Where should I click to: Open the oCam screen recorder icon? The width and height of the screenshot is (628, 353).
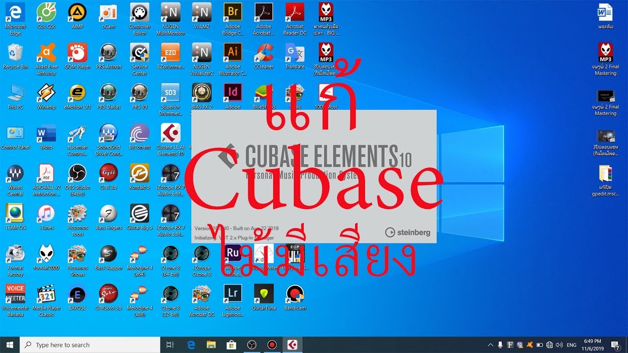pyautogui.click(x=108, y=15)
